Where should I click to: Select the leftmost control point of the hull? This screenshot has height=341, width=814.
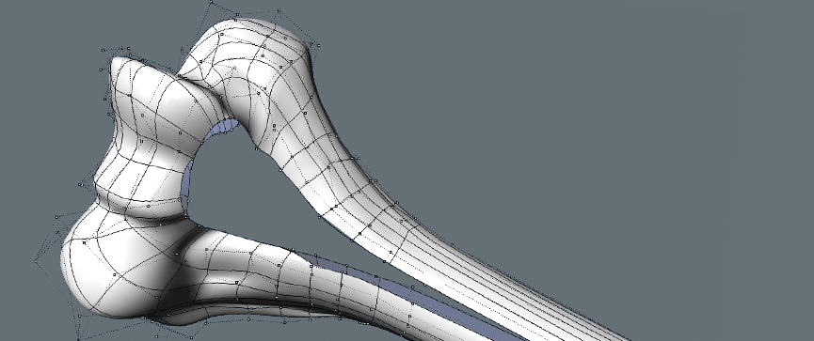36,261
